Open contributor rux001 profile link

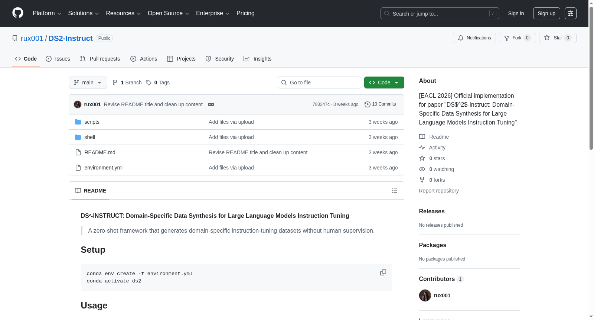point(442,295)
